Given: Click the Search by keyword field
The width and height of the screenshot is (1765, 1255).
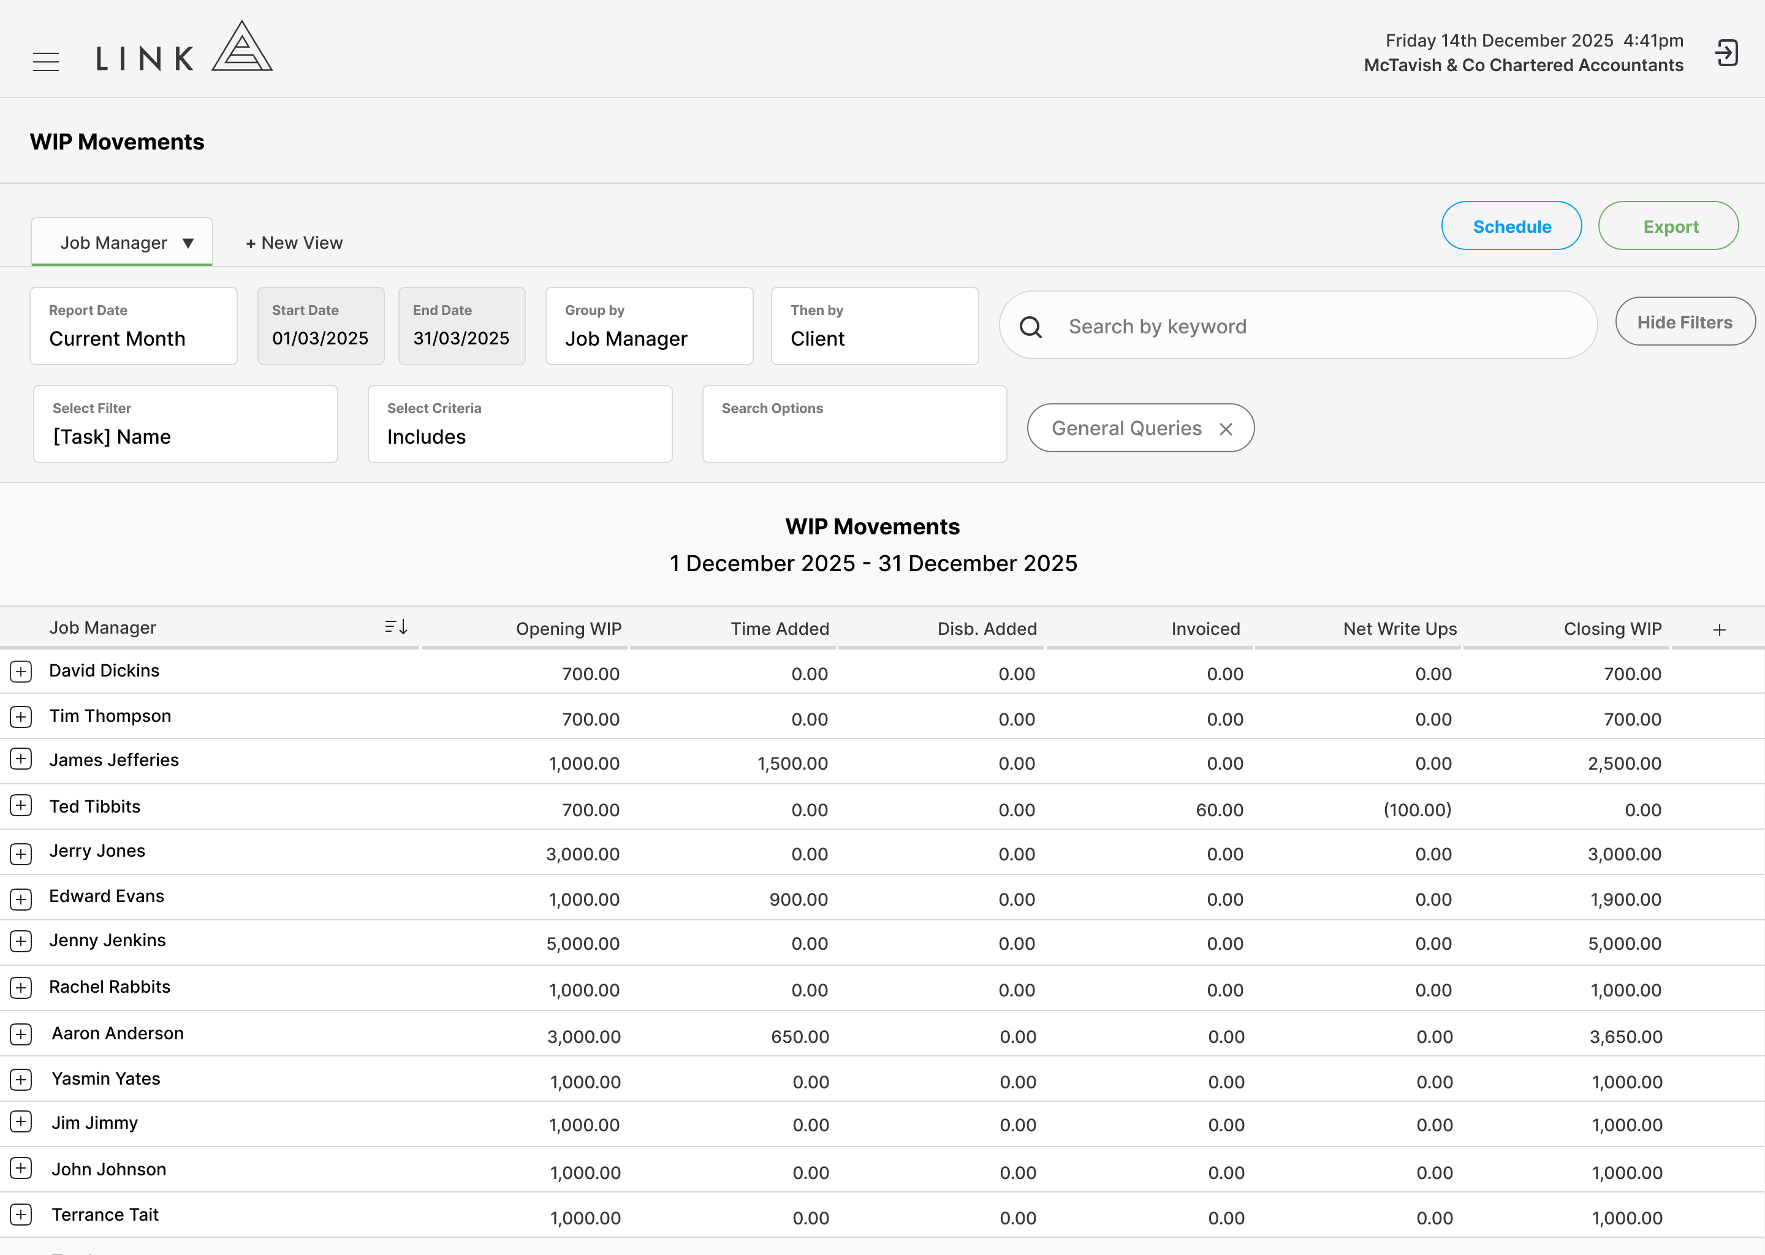Looking at the screenshot, I should coord(1298,326).
